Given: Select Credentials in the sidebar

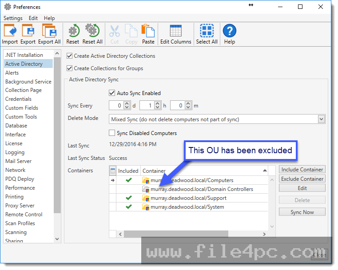Looking at the screenshot, I should click(x=19, y=99).
